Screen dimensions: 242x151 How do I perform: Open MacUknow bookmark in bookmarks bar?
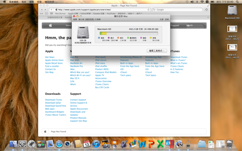pyautogui.click(x=60, y=14)
